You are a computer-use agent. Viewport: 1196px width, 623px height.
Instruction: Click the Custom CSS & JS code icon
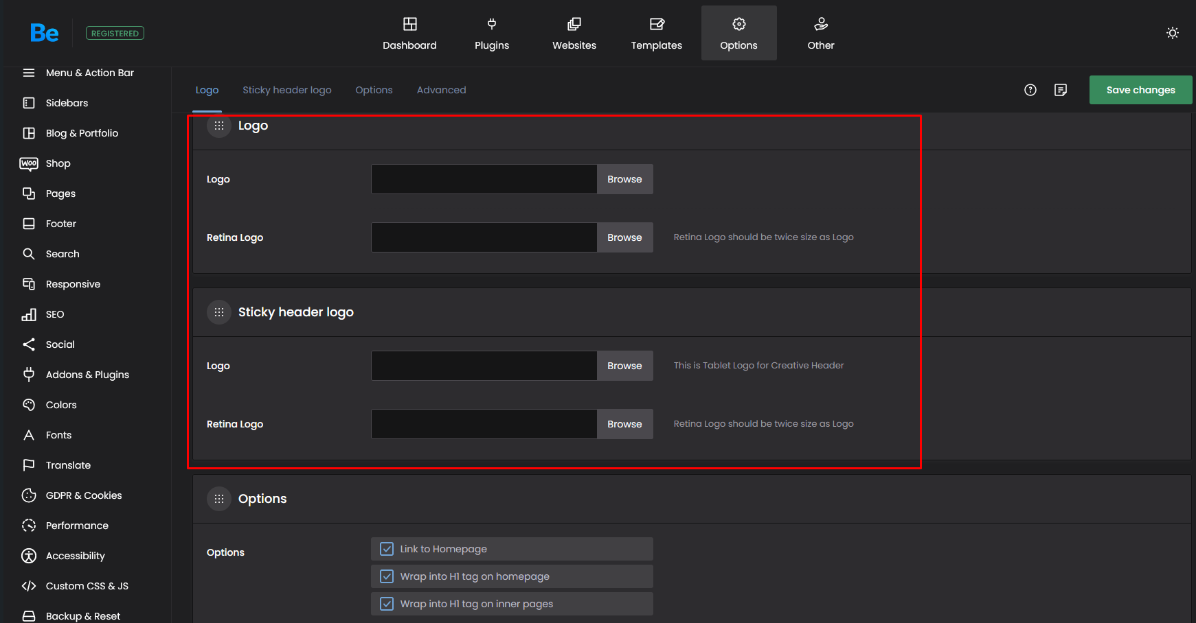pos(29,586)
